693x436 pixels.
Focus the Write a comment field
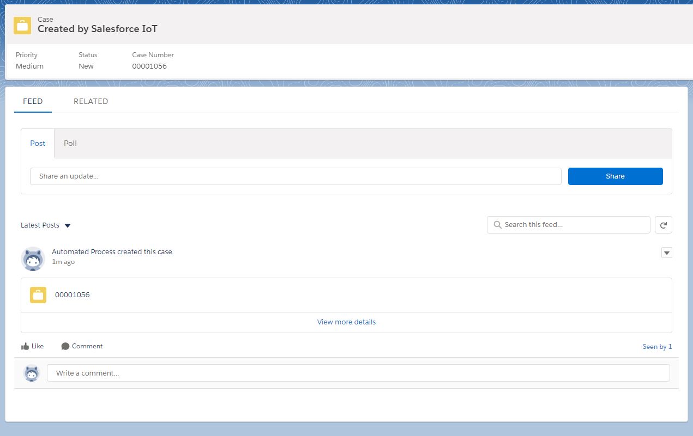tap(358, 373)
